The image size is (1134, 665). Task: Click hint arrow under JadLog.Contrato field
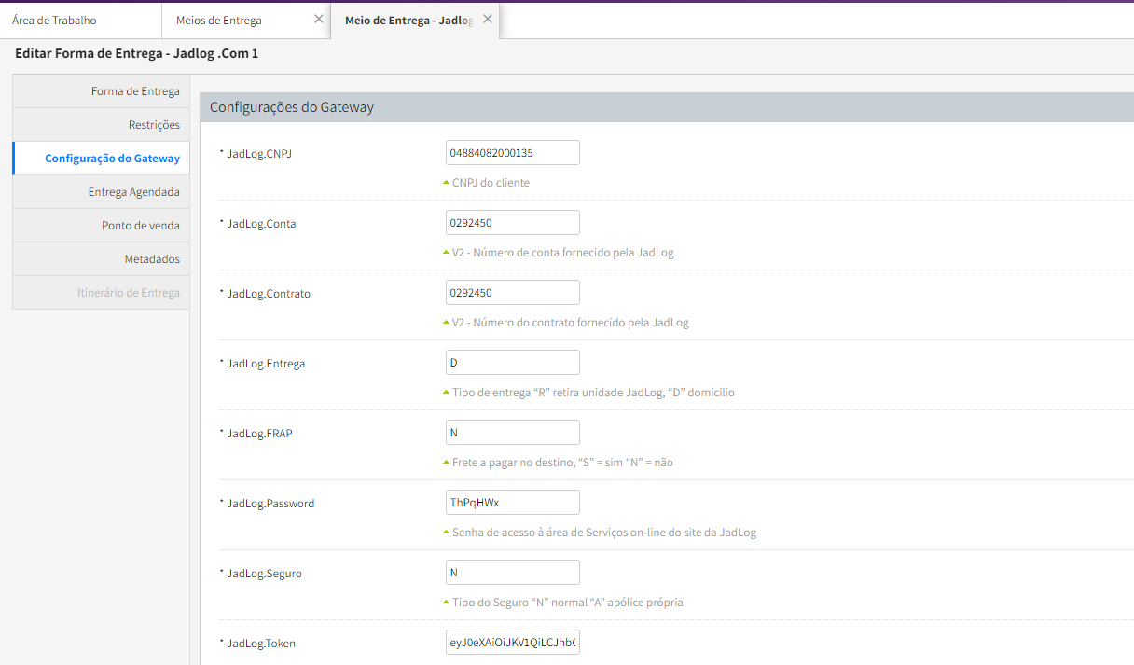pyautogui.click(x=446, y=323)
